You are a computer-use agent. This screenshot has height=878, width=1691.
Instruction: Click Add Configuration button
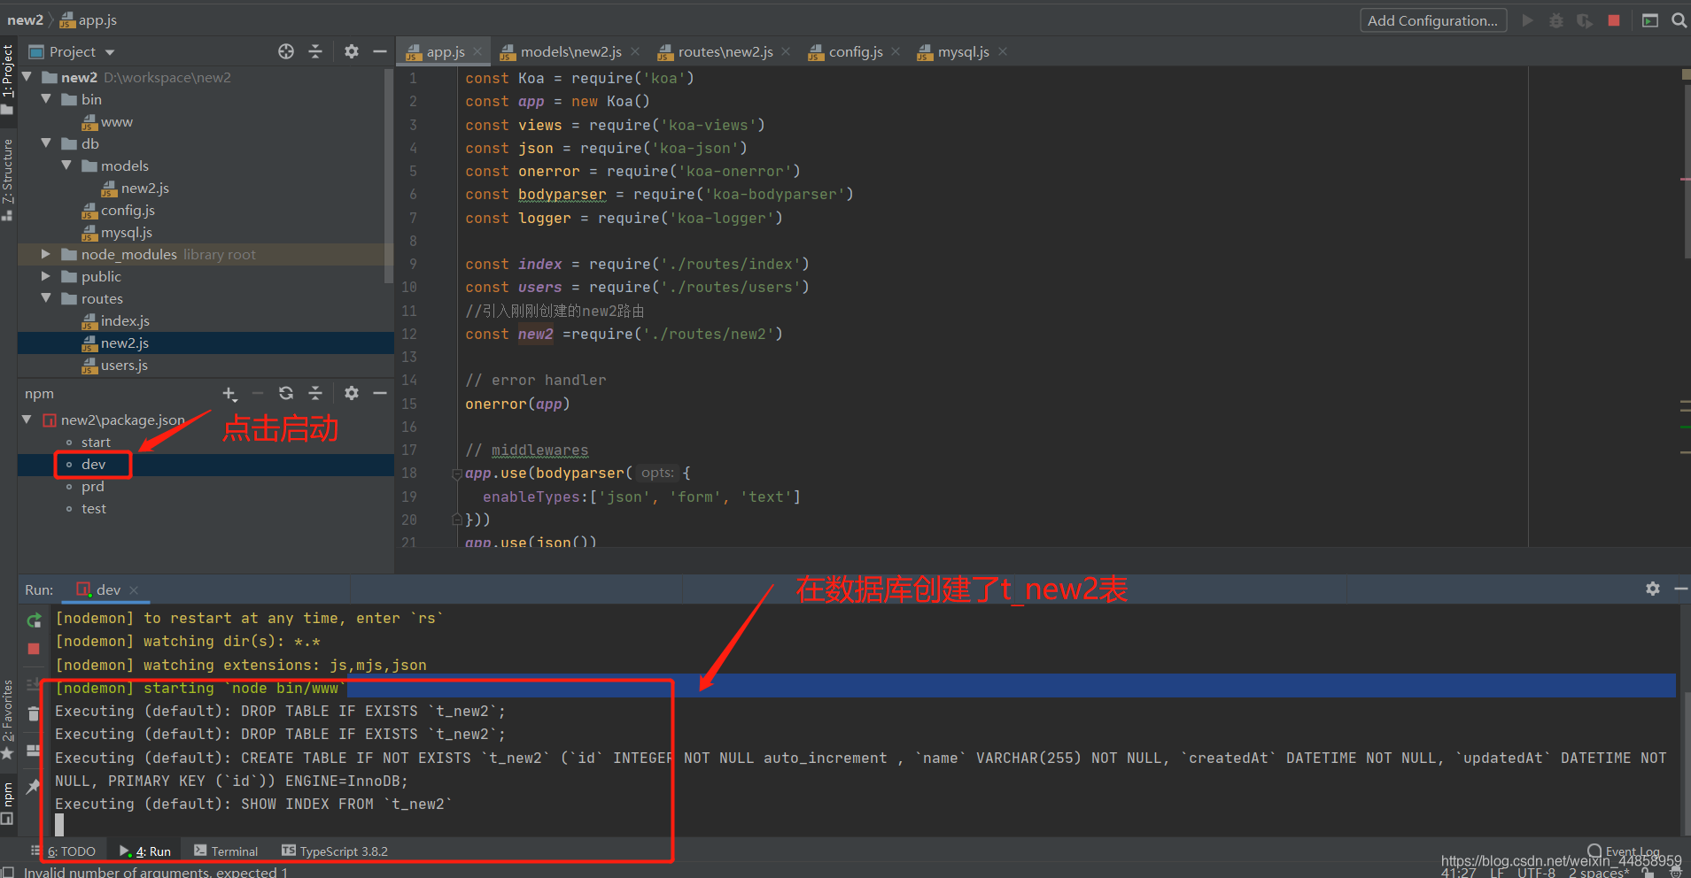(1432, 20)
